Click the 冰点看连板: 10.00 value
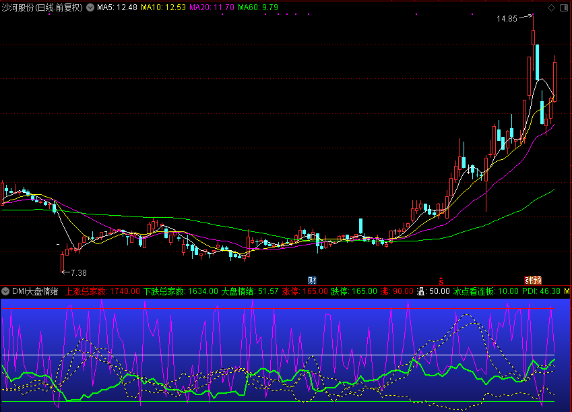 [486, 291]
